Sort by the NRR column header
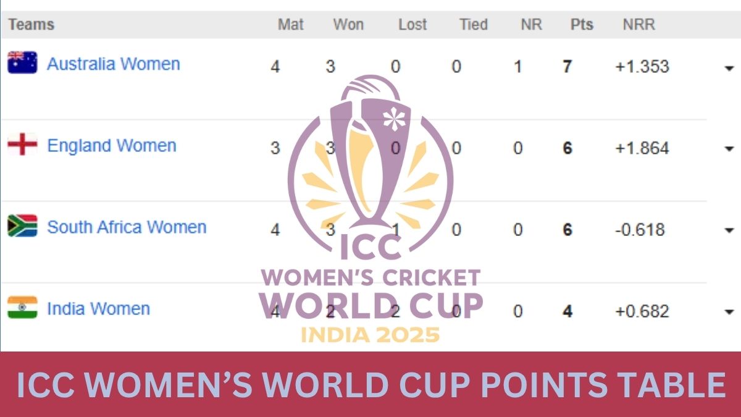Screen dimensions: 741x417 click(x=638, y=25)
